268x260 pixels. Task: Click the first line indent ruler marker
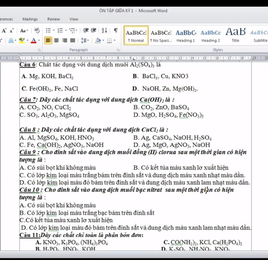click(x=19, y=56)
